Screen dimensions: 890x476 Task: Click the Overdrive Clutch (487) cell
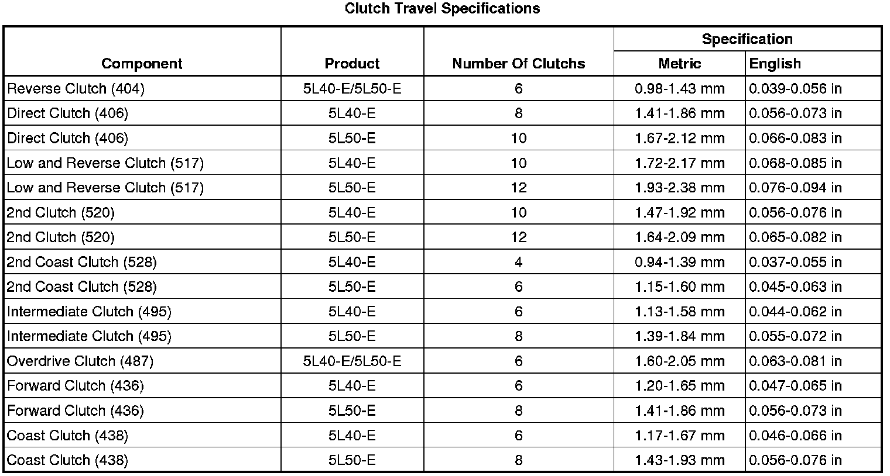[80, 361]
